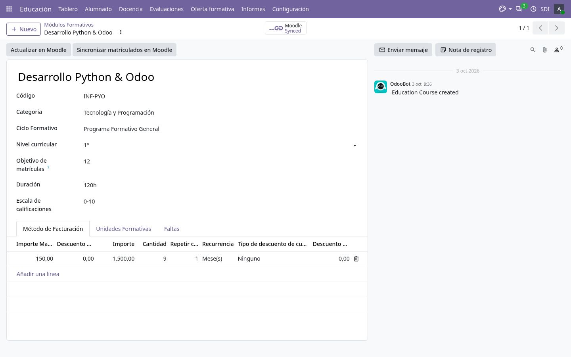Click Nota de registro button
The height and width of the screenshot is (357, 571).
pyautogui.click(x=466, y=50)
